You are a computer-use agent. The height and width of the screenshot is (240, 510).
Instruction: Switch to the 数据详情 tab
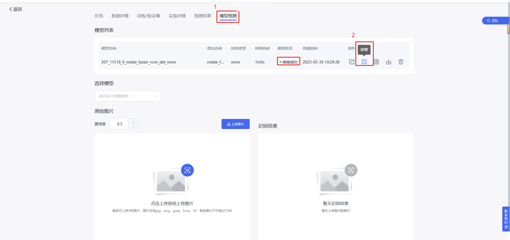click(x=120, y=16)
